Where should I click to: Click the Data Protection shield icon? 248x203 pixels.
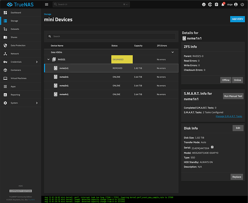pos(5,46)
